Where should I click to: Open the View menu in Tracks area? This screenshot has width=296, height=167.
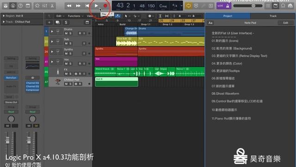click(x=90, y=16)
